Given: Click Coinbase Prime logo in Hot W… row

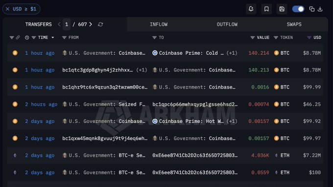Looking at the screenshot, I should coord(155,121).
